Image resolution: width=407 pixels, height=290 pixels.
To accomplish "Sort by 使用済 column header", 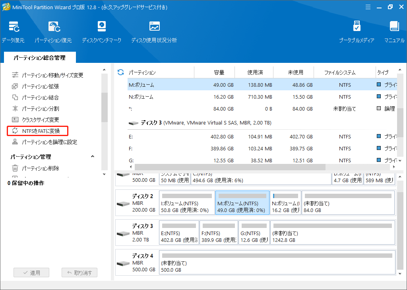I will (x=254, y=72).
